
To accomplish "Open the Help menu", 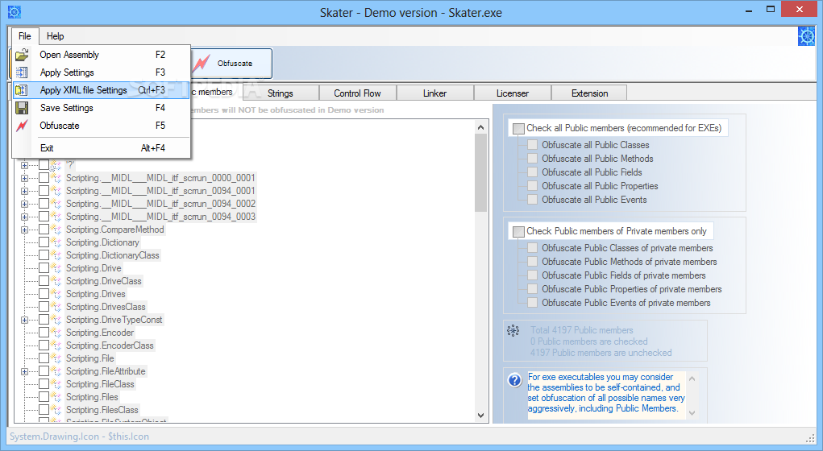I will pos(55,36).
